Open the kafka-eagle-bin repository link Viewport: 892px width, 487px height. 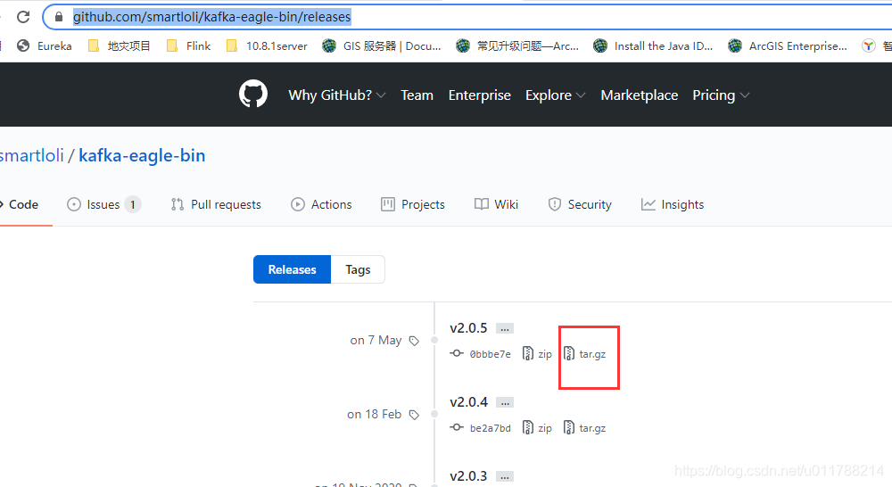point(142,155)
